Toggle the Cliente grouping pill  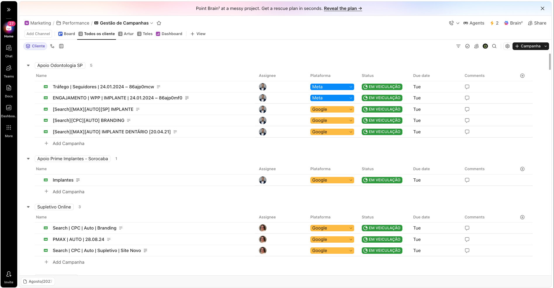pos(35,46)
